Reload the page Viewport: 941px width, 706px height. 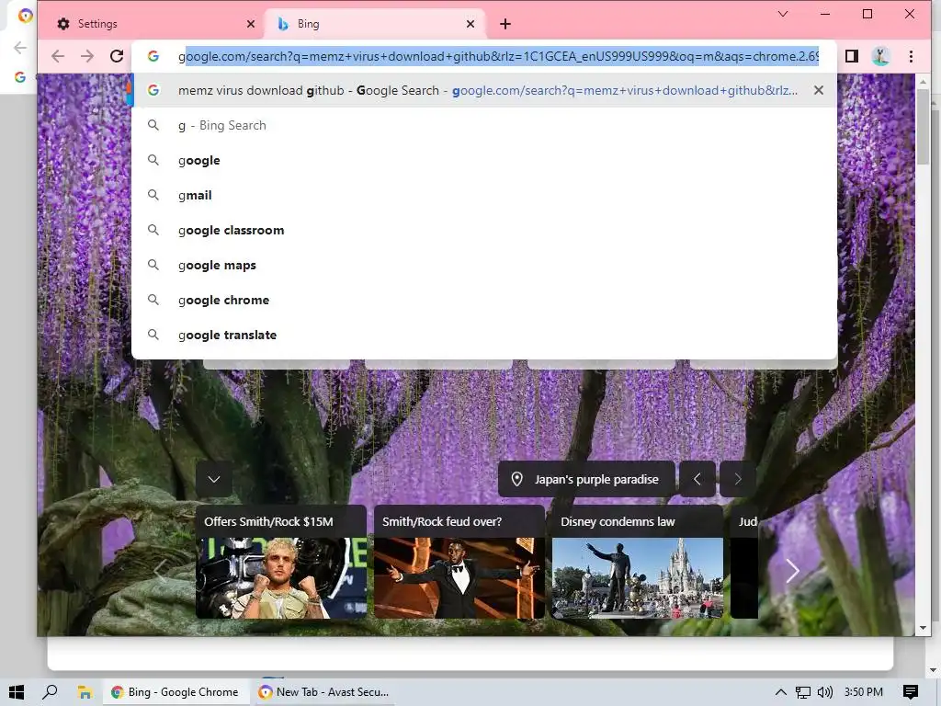click(x=117, y=56)
